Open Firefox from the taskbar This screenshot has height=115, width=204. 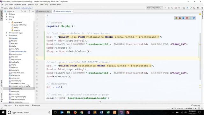pos(75,112)
